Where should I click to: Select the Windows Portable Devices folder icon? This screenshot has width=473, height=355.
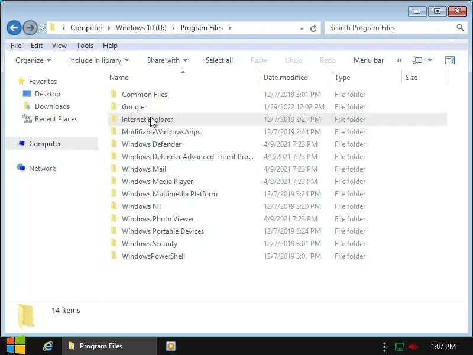click(x=114, y=231)
